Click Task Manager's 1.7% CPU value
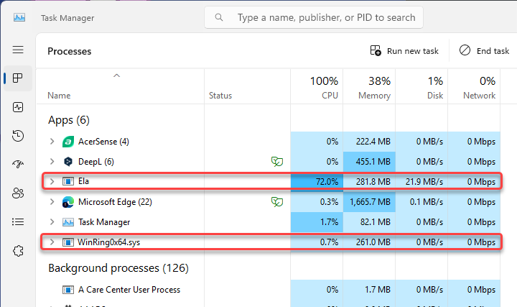The image size is (517, 307). click(330, 222)
